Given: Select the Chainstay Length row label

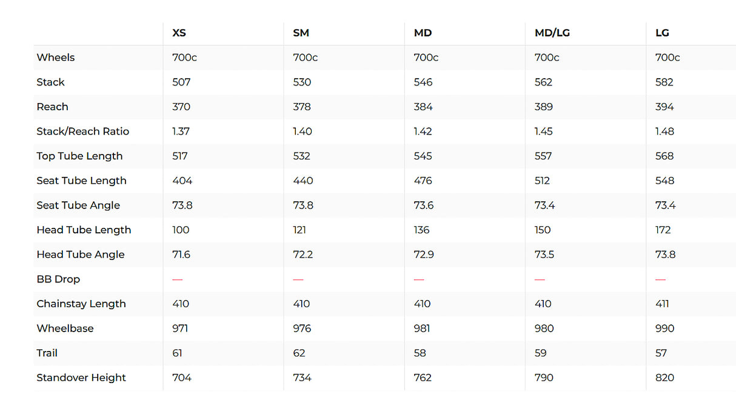Looking at the screenshot, I should tap(81, 304).
